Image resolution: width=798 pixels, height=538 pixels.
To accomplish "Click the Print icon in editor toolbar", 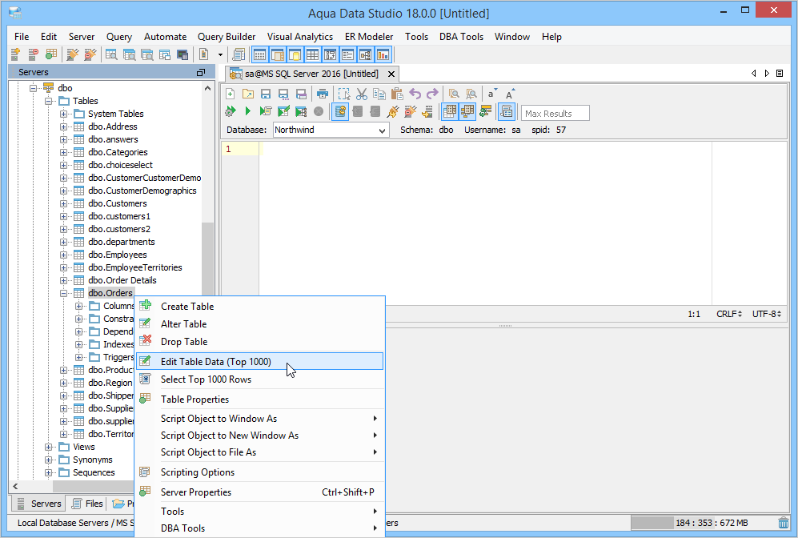I will coord(323,94).
